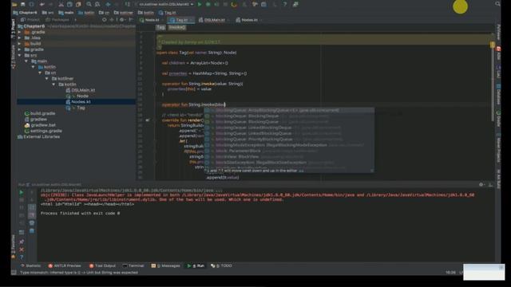Open the Packages view tab

(58, 20)
